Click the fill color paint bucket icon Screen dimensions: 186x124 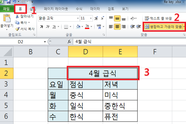(x=78, y=27)
